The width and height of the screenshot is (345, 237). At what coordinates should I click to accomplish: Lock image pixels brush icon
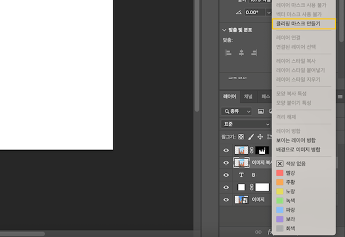coord(251,137)
